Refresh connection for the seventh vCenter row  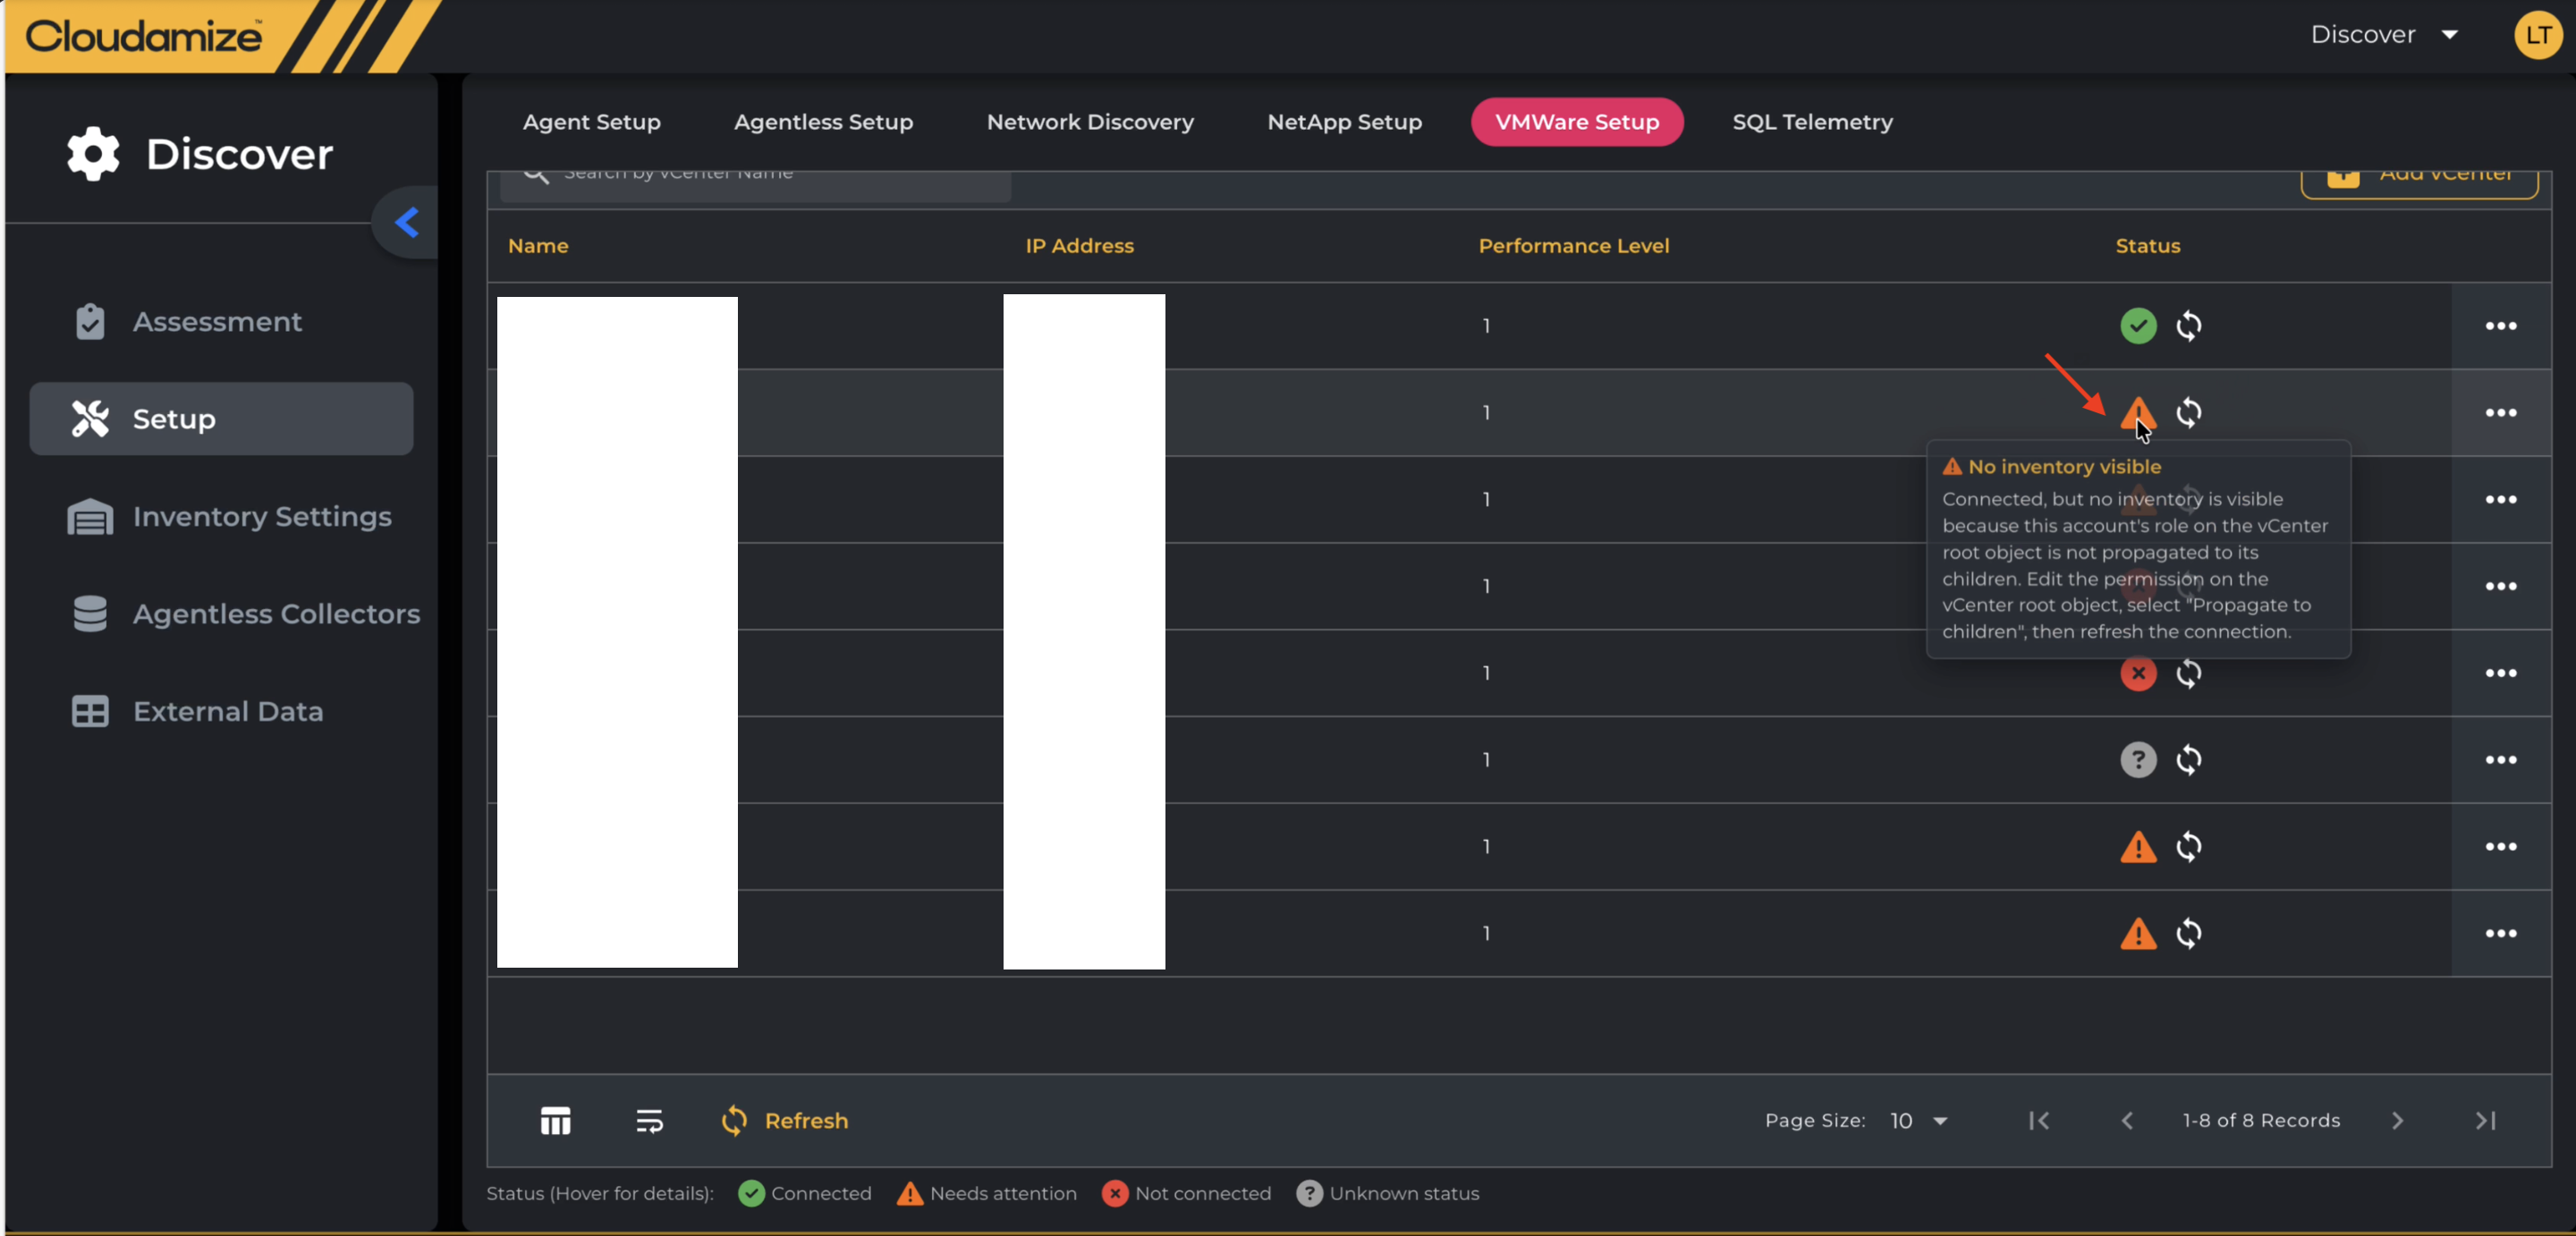(x=2188, y=847)
